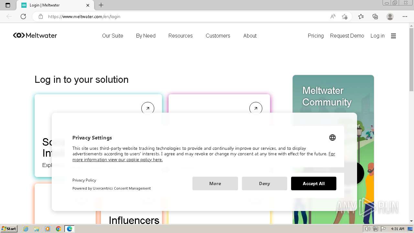This screenshot has height=233, width=414.
Task: Open Internet Explorer from the taskbar
Action: pos(26,229)
